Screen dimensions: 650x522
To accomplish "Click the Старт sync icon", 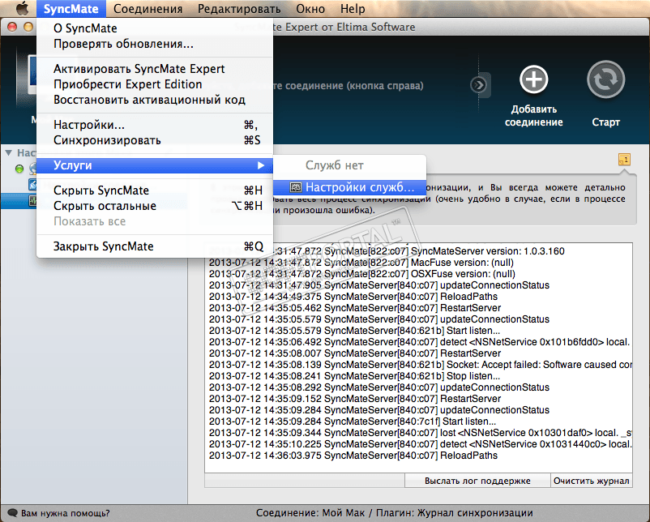I will 605,79.
